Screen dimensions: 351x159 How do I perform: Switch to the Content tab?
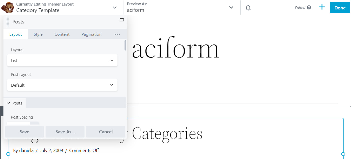[62, 34]
